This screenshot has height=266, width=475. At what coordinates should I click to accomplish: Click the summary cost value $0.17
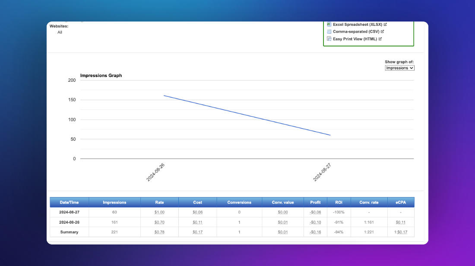198,232
